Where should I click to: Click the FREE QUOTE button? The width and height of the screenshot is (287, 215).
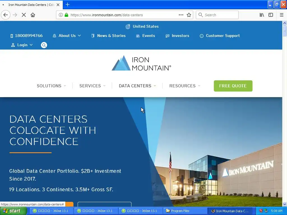[233, 86]
